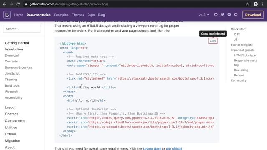This screenshot has height=150, width=267.
Task: Click the '<!doctype html>' code line
Action: point(73,43)
